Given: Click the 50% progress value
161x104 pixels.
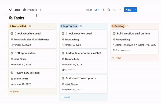Looking at the screenshot, I should [64, 70].
